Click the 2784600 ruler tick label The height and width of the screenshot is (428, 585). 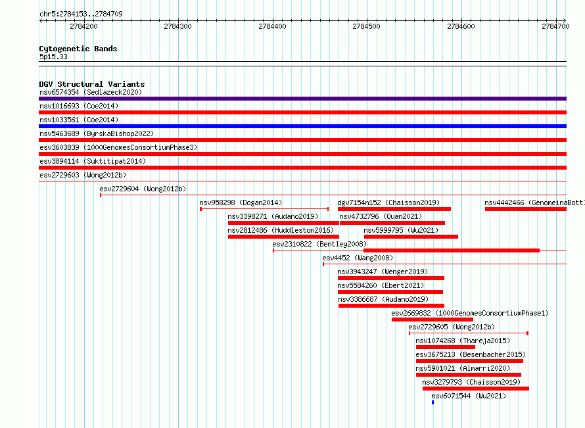point(461,26)
